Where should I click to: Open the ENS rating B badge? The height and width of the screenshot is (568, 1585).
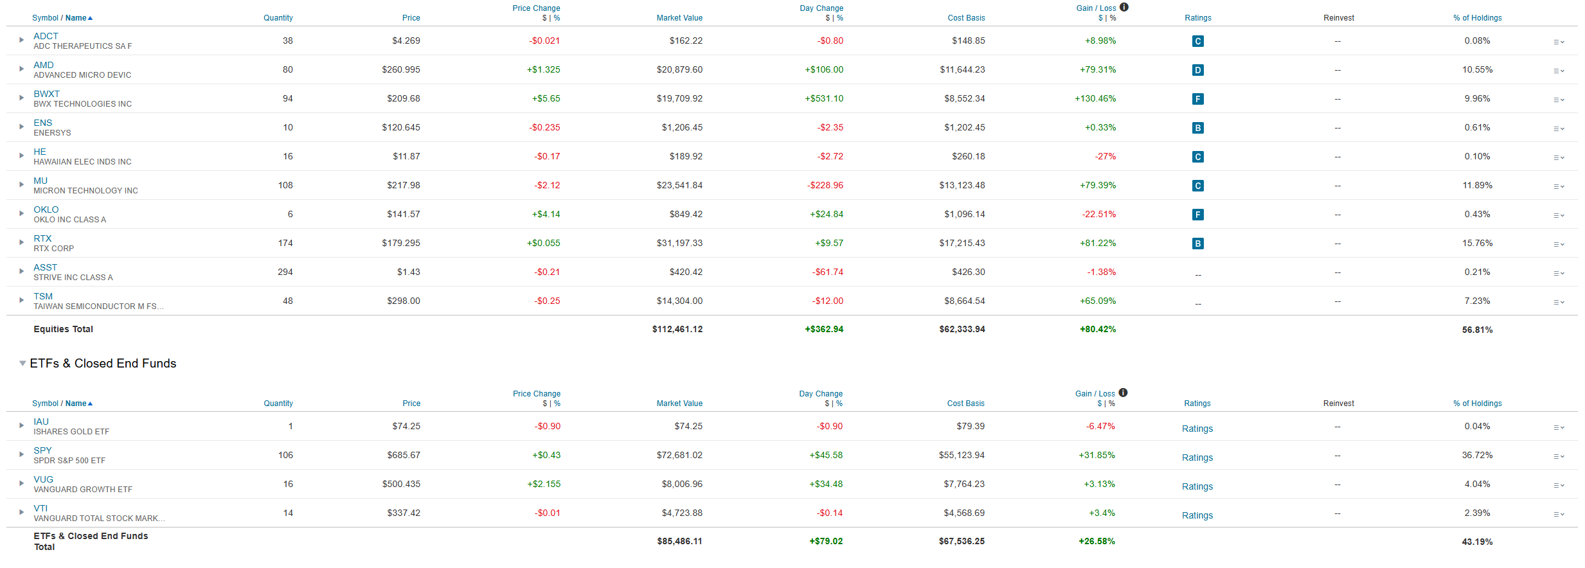point(1197,128)
